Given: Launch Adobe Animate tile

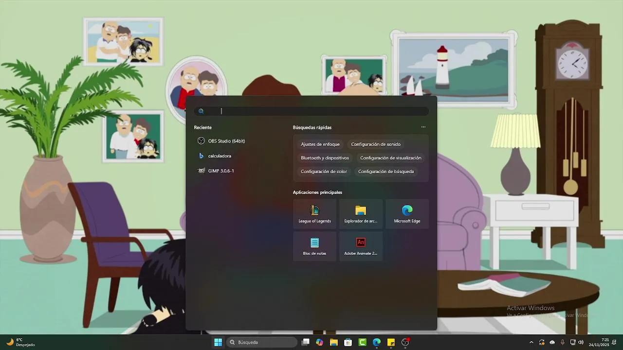Looking at the screenshot, I should [361, 246].
